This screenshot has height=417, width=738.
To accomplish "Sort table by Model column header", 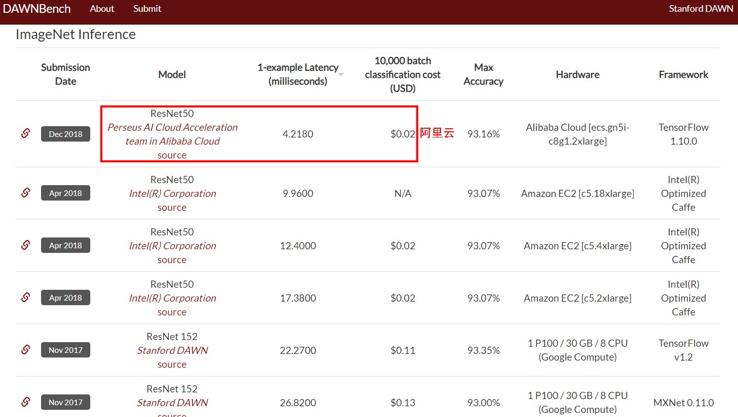I will (x=172, y=74).
